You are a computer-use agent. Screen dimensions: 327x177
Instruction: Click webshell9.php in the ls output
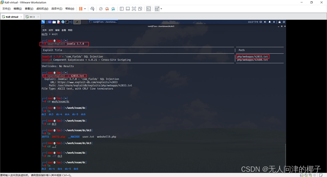point(107,137)
